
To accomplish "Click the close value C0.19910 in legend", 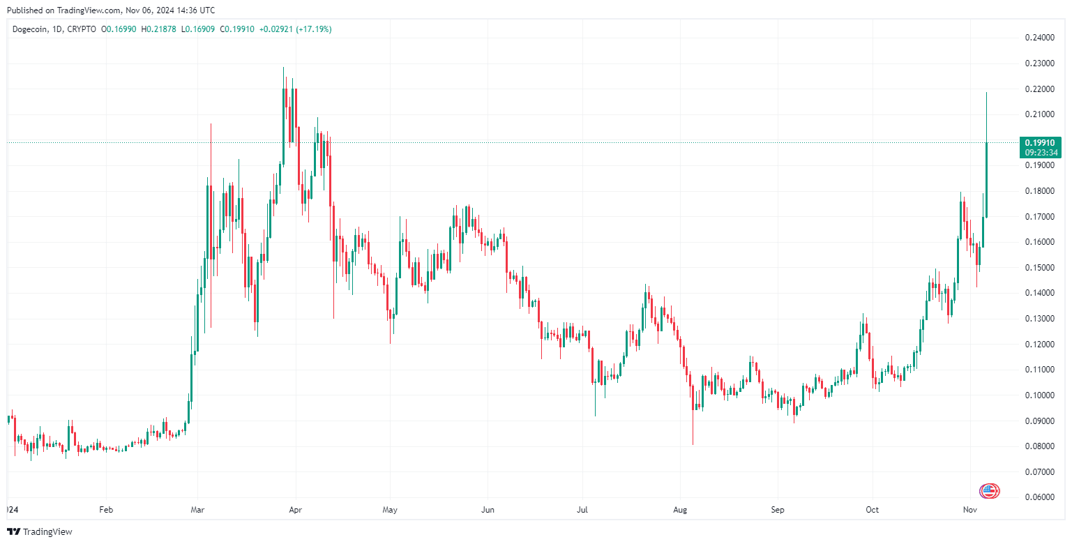I will pyautogui.click(x=238, y=29).
